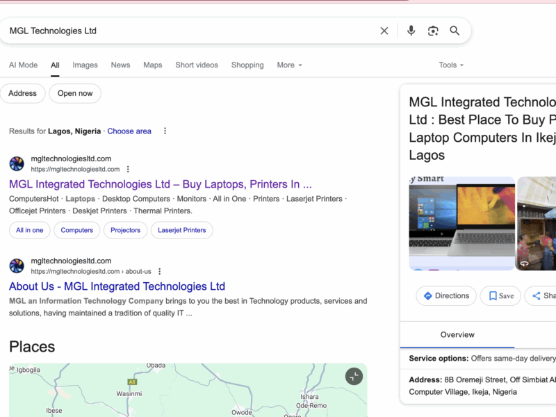Open the Maps tab
The height and width of the screenshot is (417, 556).
tap(153, 65)
